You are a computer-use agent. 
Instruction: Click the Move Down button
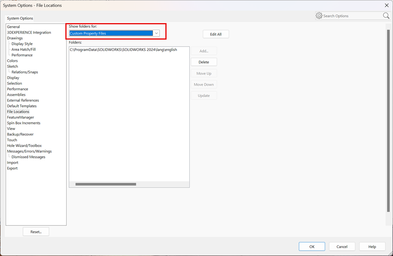[x=204, y=84]
